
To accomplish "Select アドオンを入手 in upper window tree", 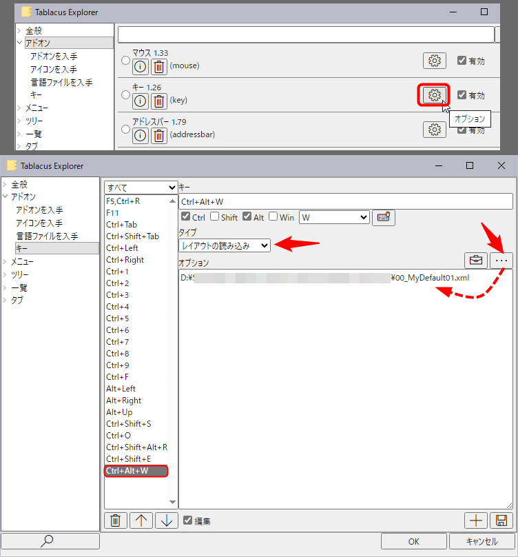I will click(54, 56).
